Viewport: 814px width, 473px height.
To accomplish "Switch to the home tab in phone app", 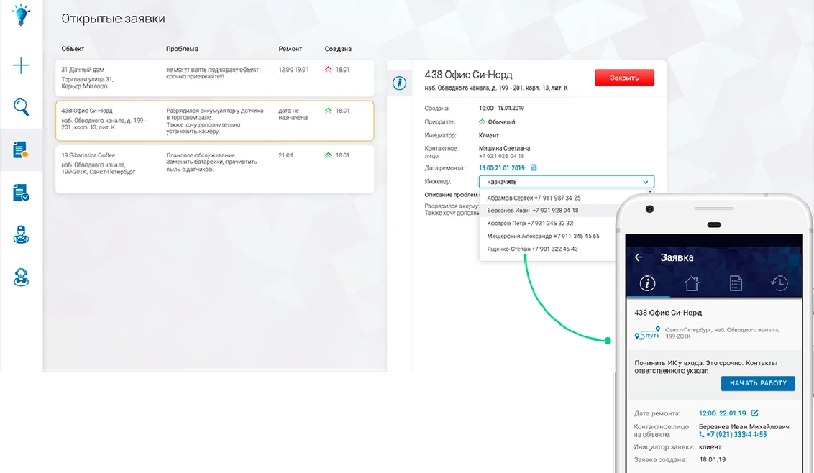I will point(692,283).
